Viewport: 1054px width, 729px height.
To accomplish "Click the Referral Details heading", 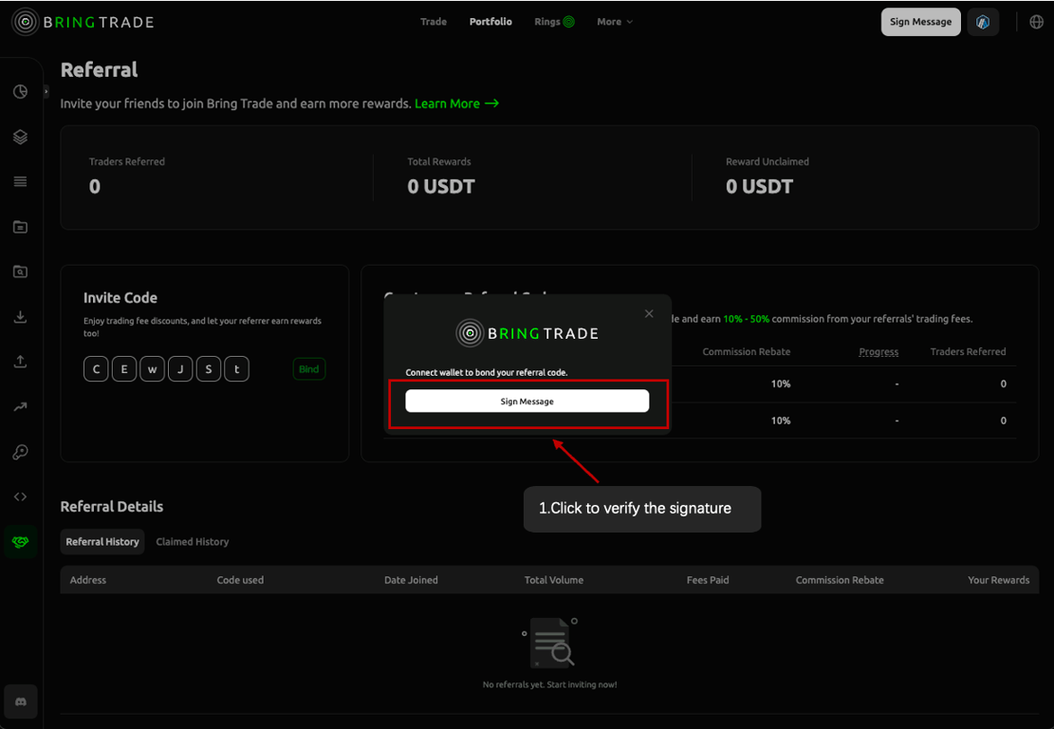I will pos(112,506).
